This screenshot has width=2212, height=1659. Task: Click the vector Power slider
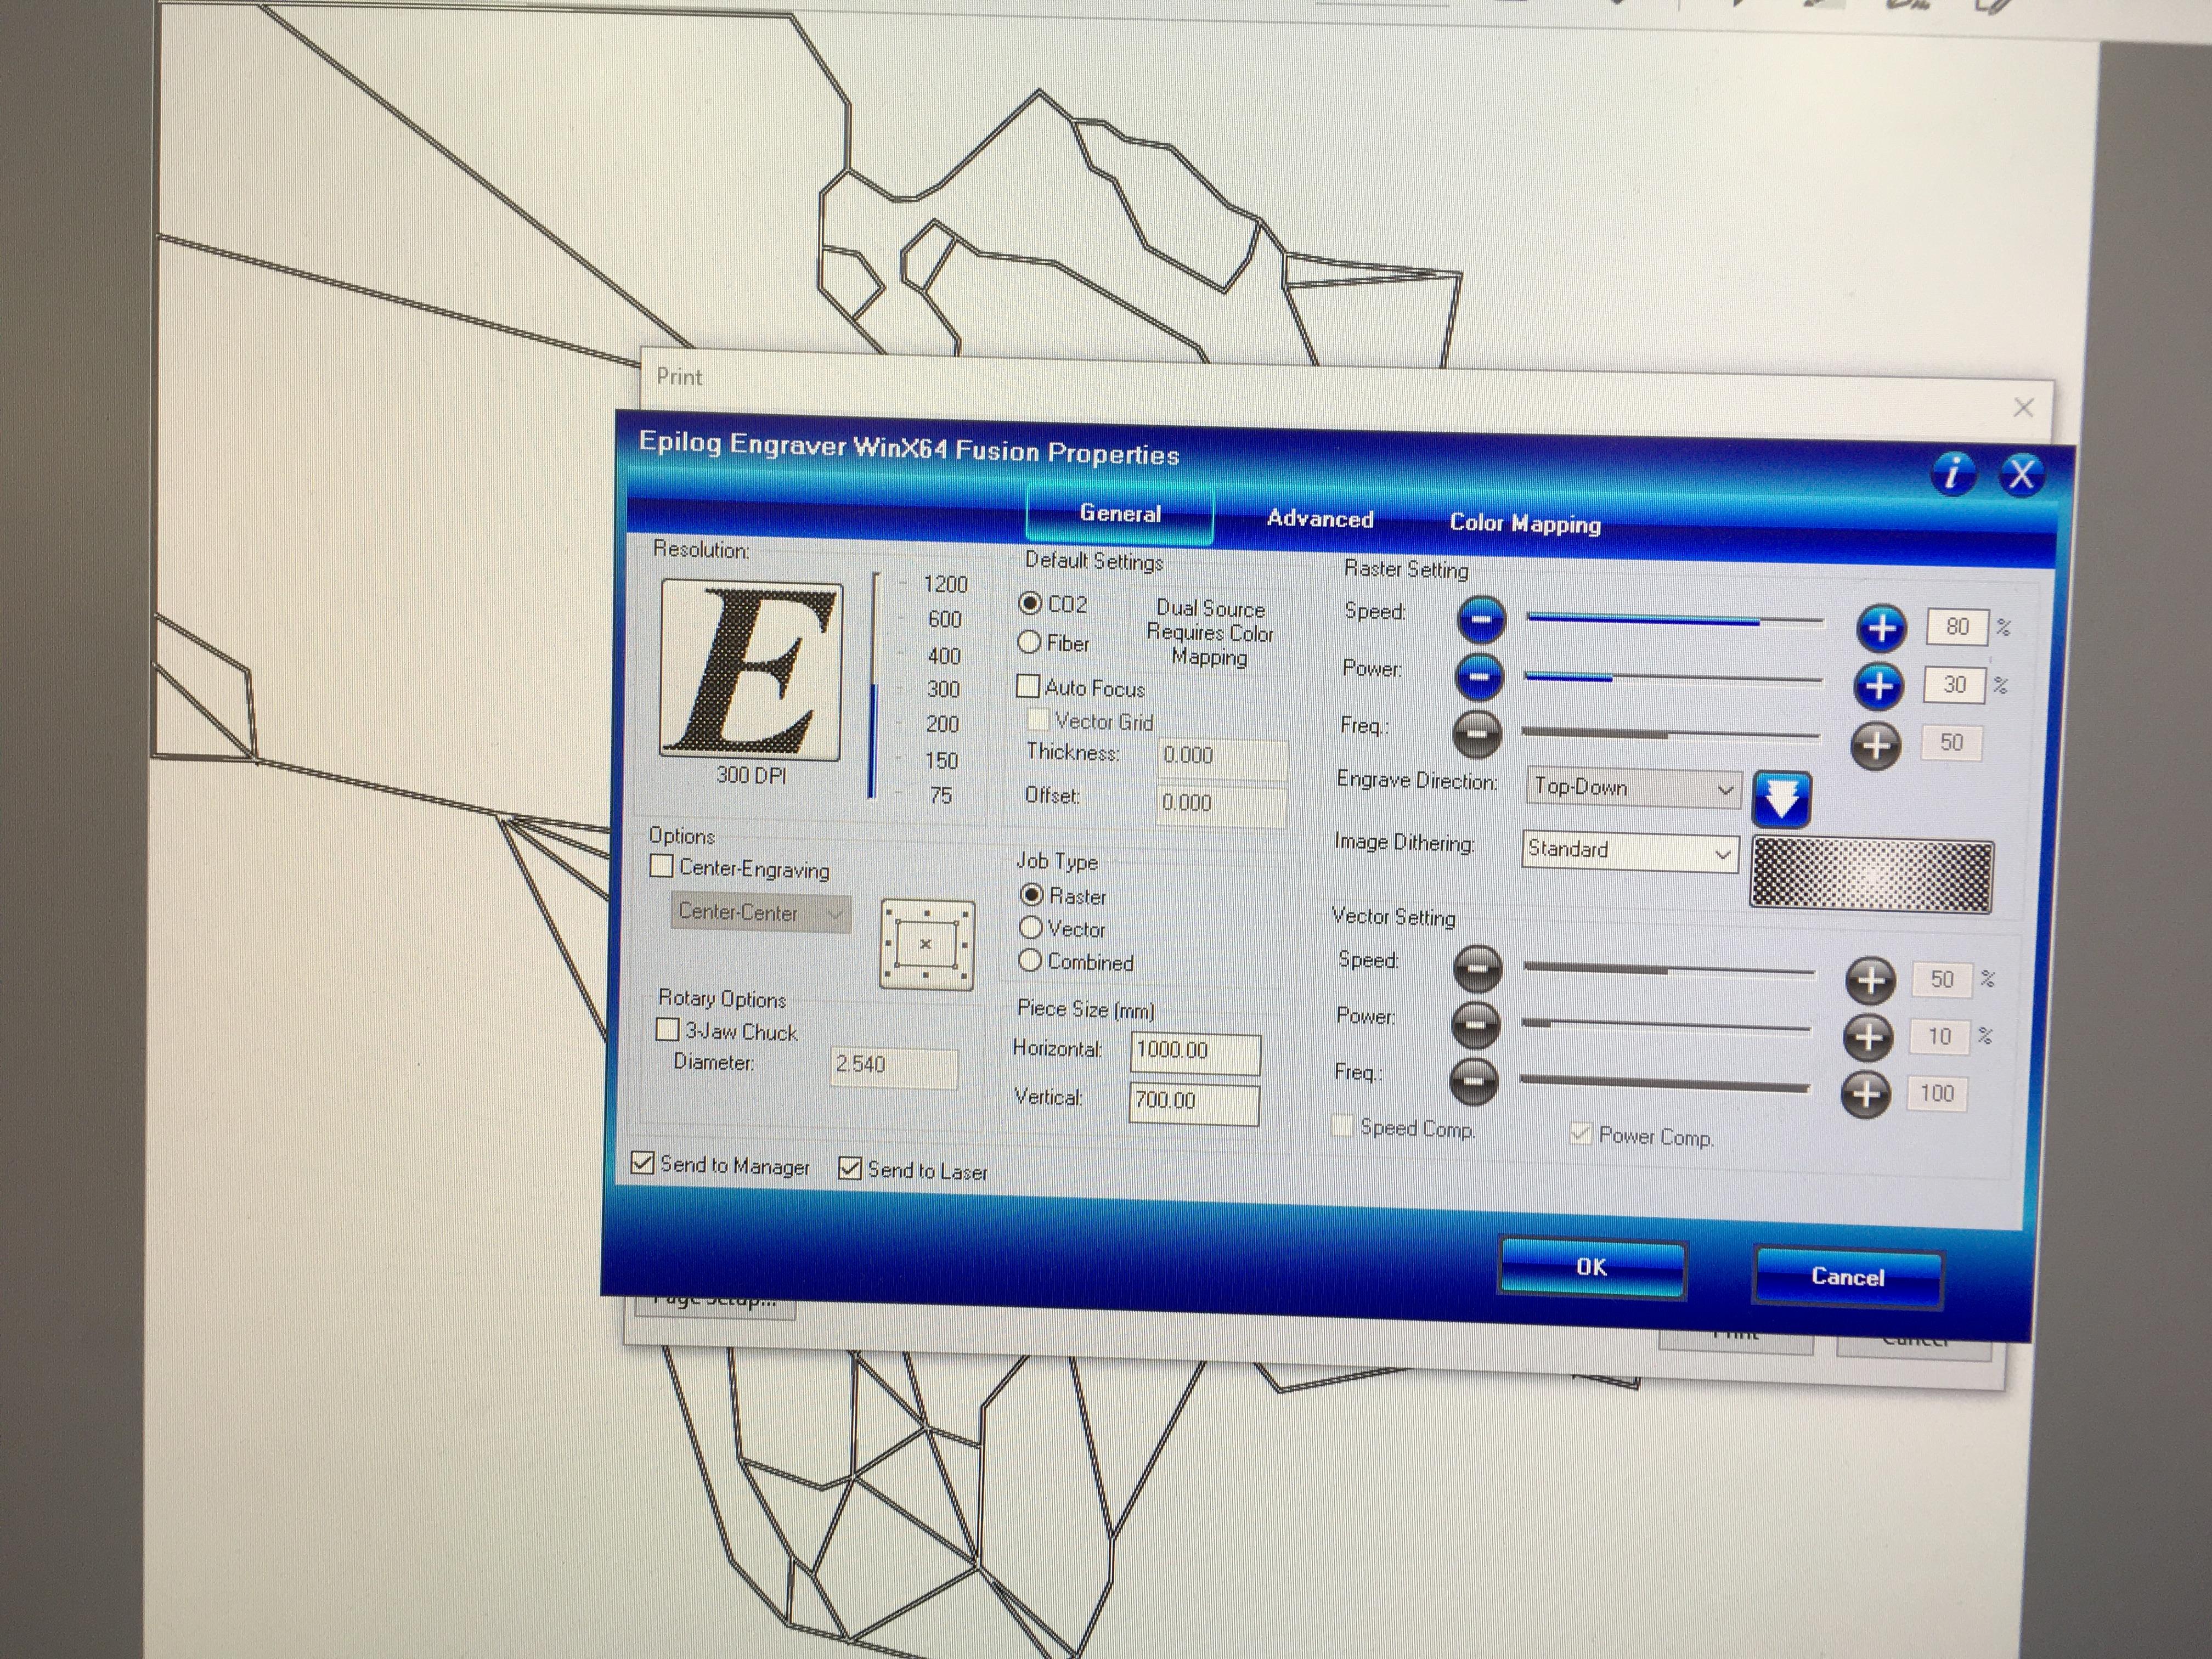pyautogui.click(x=1666, y=1026)
